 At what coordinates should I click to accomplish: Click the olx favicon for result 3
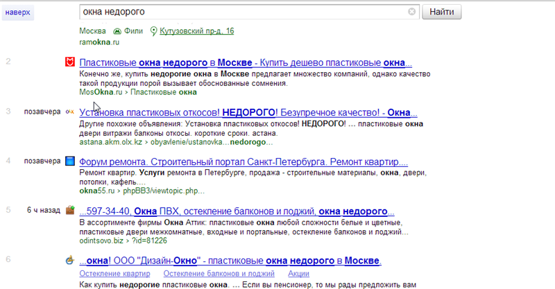tap(70, 112)
